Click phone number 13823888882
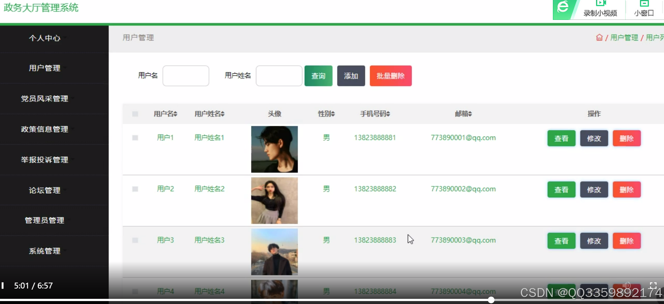 point(375,189)
